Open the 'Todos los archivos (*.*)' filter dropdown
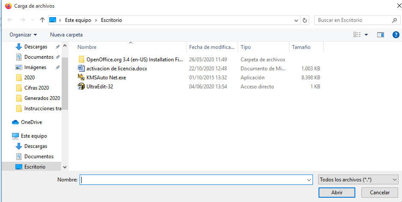Viewport: 402px width, 202px height. point(358,180)
